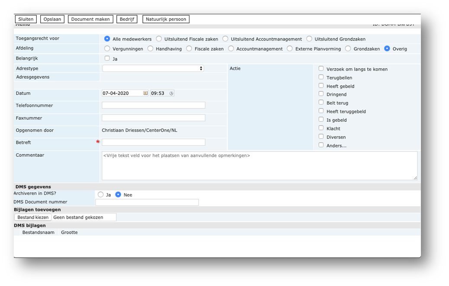Click the Telefoonnummer input field
449x286 pixels.
click(x=154, y=105)
